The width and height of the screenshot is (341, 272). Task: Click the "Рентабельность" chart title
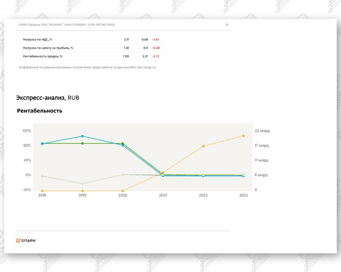(39, 111)
